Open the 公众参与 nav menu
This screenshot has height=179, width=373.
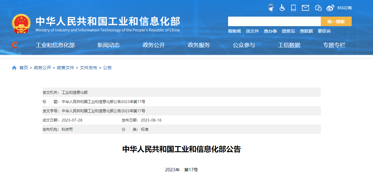[x=244, y=45]
